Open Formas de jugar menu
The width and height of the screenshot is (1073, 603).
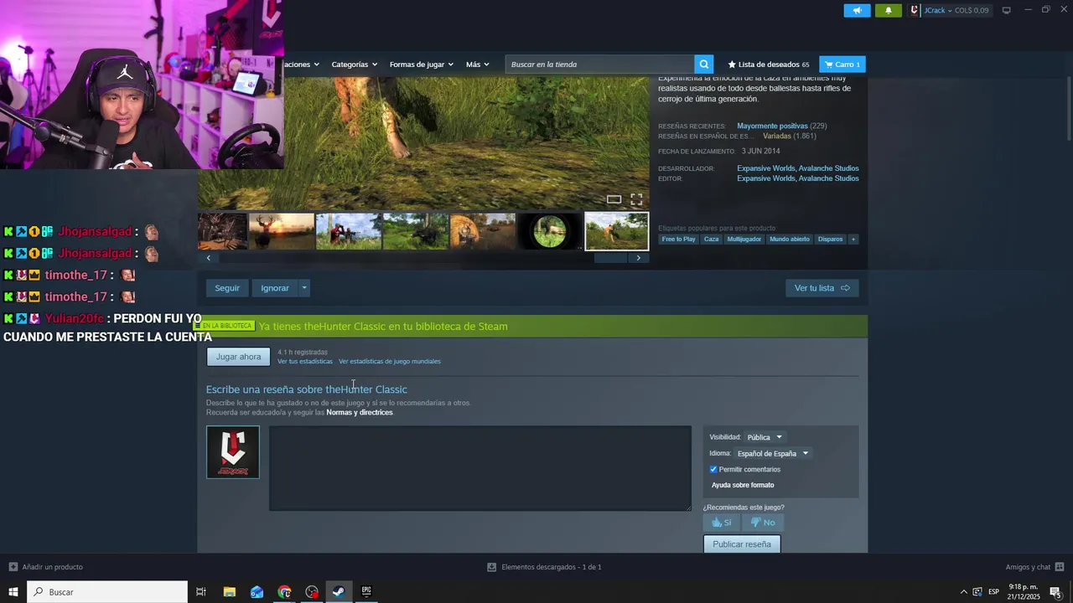click(x=421, y=64)
